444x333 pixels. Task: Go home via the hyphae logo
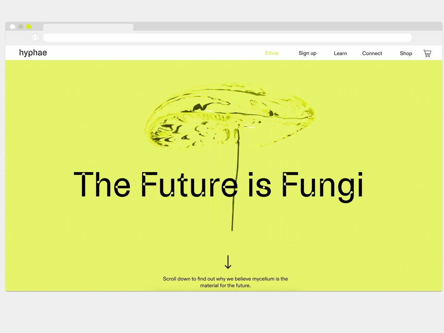click(33, 53)
